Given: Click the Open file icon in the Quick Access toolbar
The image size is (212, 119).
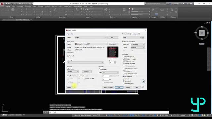Looking at the screenshot, I should pyautogui.click(x=9, y=4).
